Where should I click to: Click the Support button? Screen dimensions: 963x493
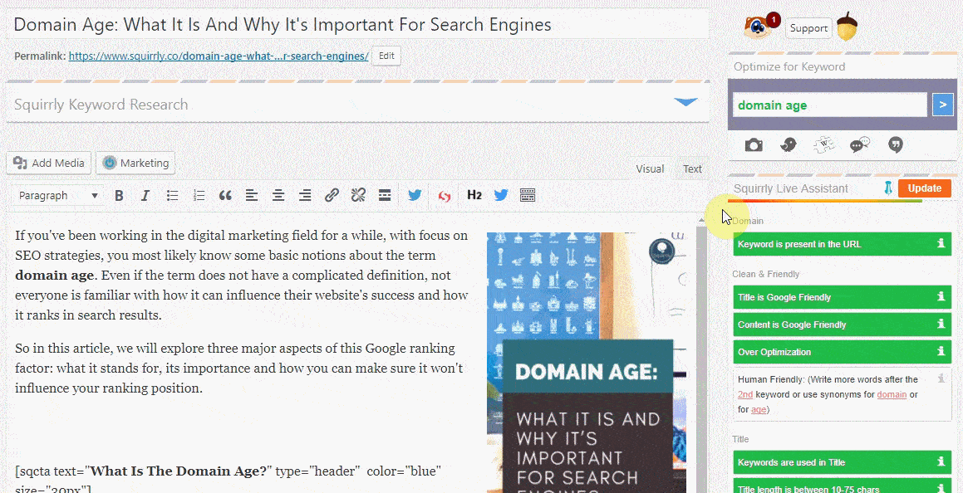[808, 28]
